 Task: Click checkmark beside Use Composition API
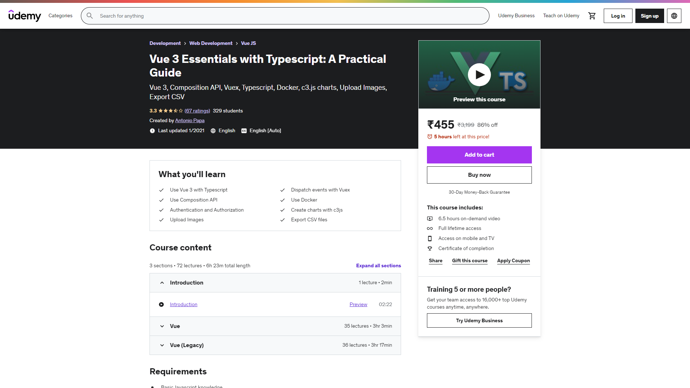[x=161, y=200]
